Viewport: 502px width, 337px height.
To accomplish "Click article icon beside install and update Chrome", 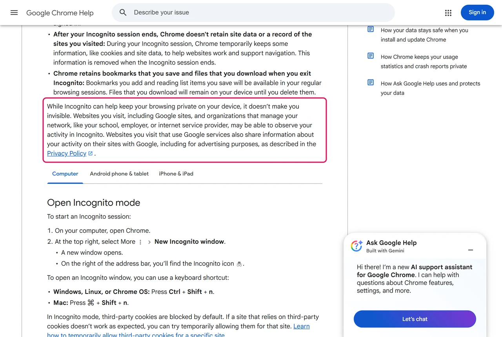I will pos(371,29).
